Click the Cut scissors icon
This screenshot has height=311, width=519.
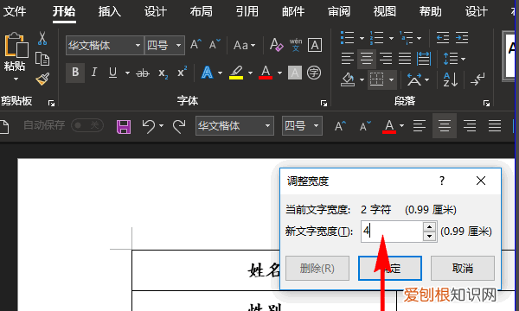[42, 38]
